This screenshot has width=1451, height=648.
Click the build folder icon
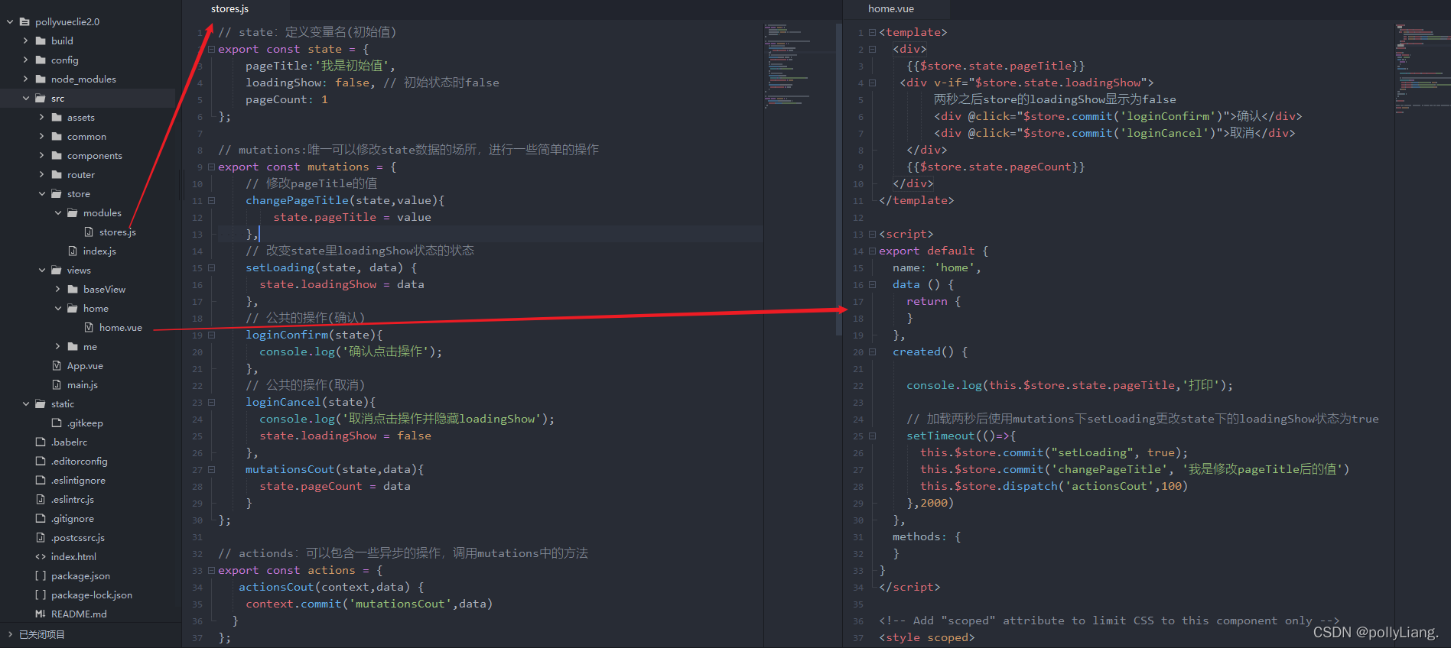point(41,41)
